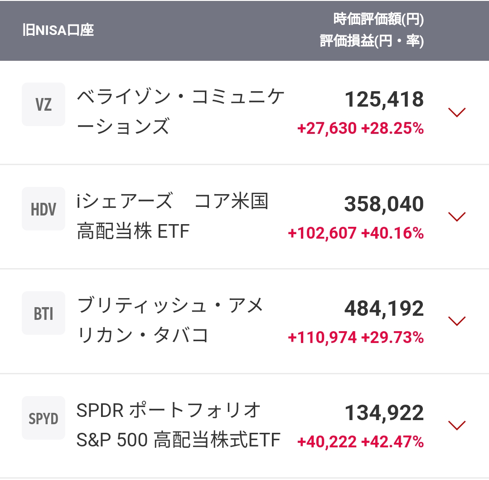This screenshot has height=480, width=489.
Task: Click the HDV ticker badge
Action: [44, 209]
